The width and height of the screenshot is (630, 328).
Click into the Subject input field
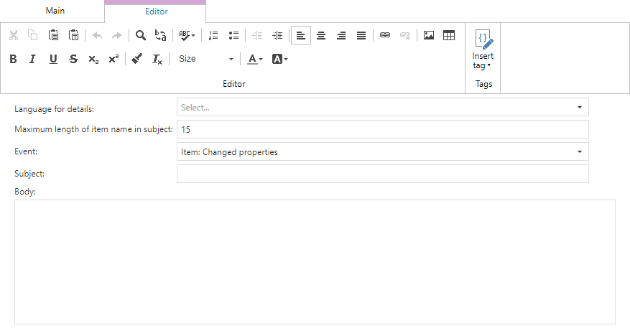382,174
